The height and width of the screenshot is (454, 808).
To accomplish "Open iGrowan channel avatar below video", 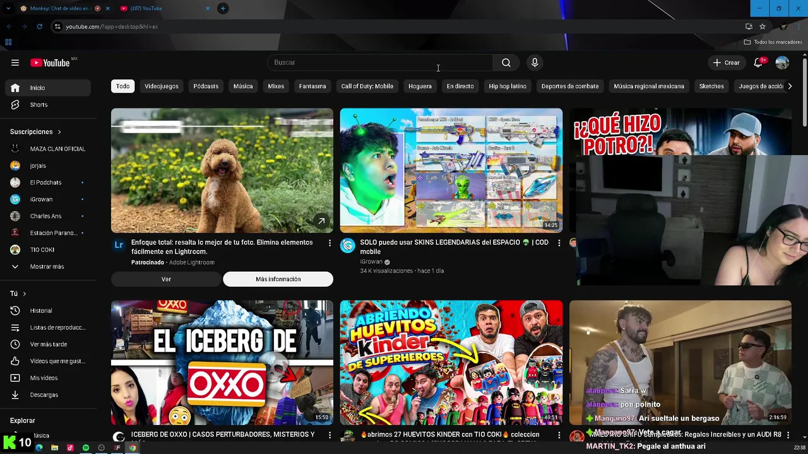I will 347,246.
